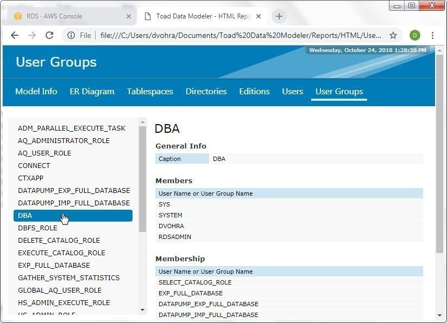Click the site info icon in address bar

click(x=71, y=35)
